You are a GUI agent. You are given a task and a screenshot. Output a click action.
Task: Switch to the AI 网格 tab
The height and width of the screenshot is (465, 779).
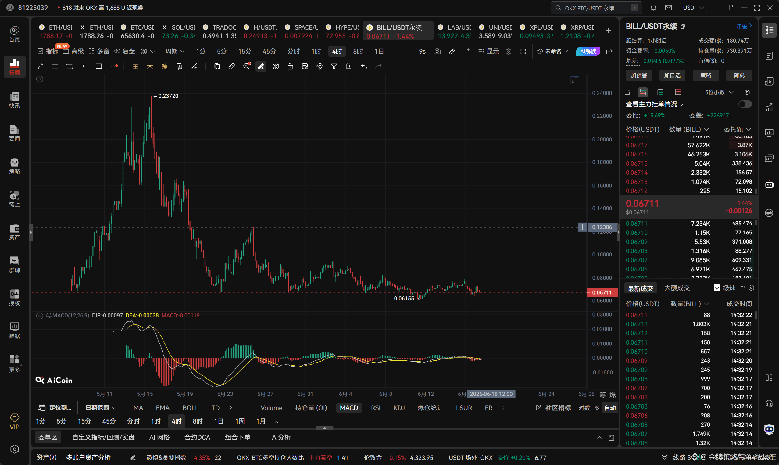159,438
